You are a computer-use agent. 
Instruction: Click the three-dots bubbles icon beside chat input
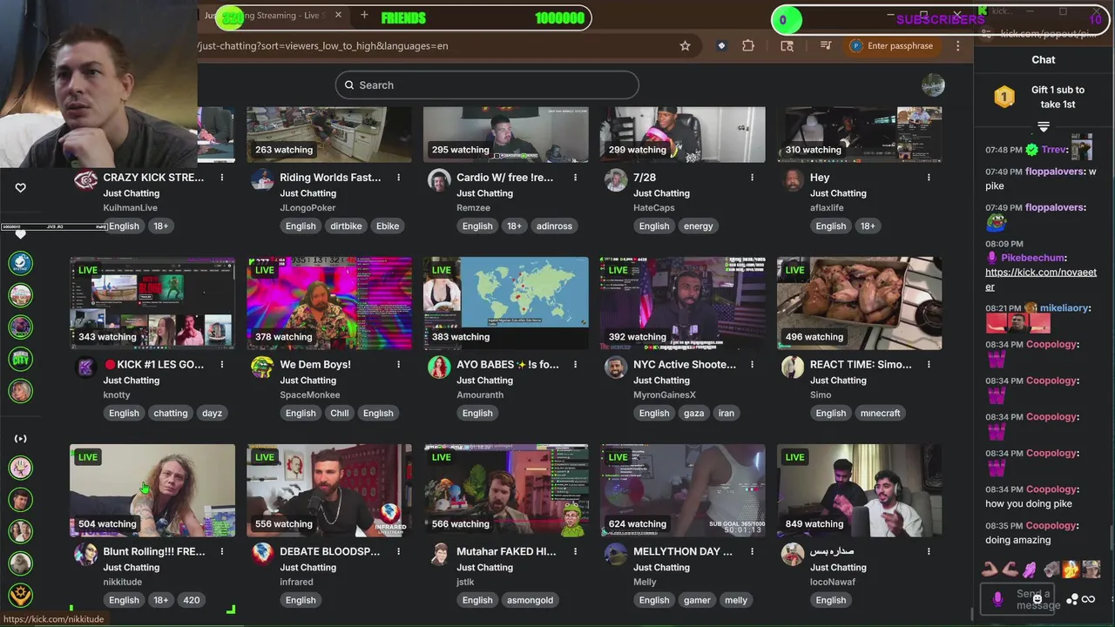(x=1072, y=599)
